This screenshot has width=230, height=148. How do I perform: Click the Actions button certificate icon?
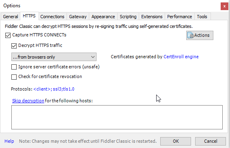pyautogui.click(x=190, y=35)
